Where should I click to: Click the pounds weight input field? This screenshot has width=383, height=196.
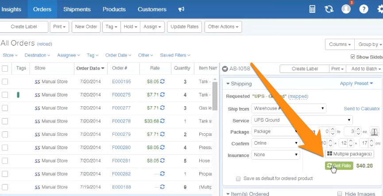(324, 132)
